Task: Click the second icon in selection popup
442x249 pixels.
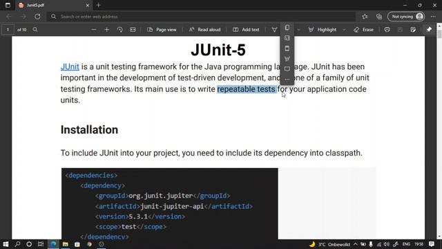Action: 287,38
